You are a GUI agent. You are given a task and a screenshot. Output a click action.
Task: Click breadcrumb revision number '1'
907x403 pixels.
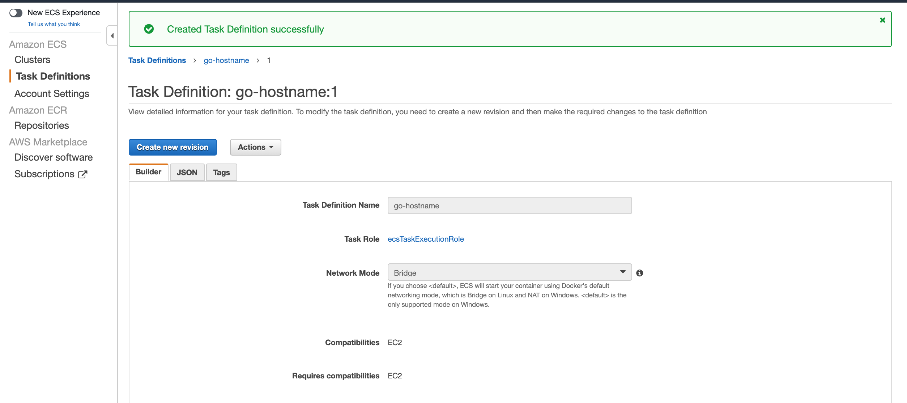269,60
